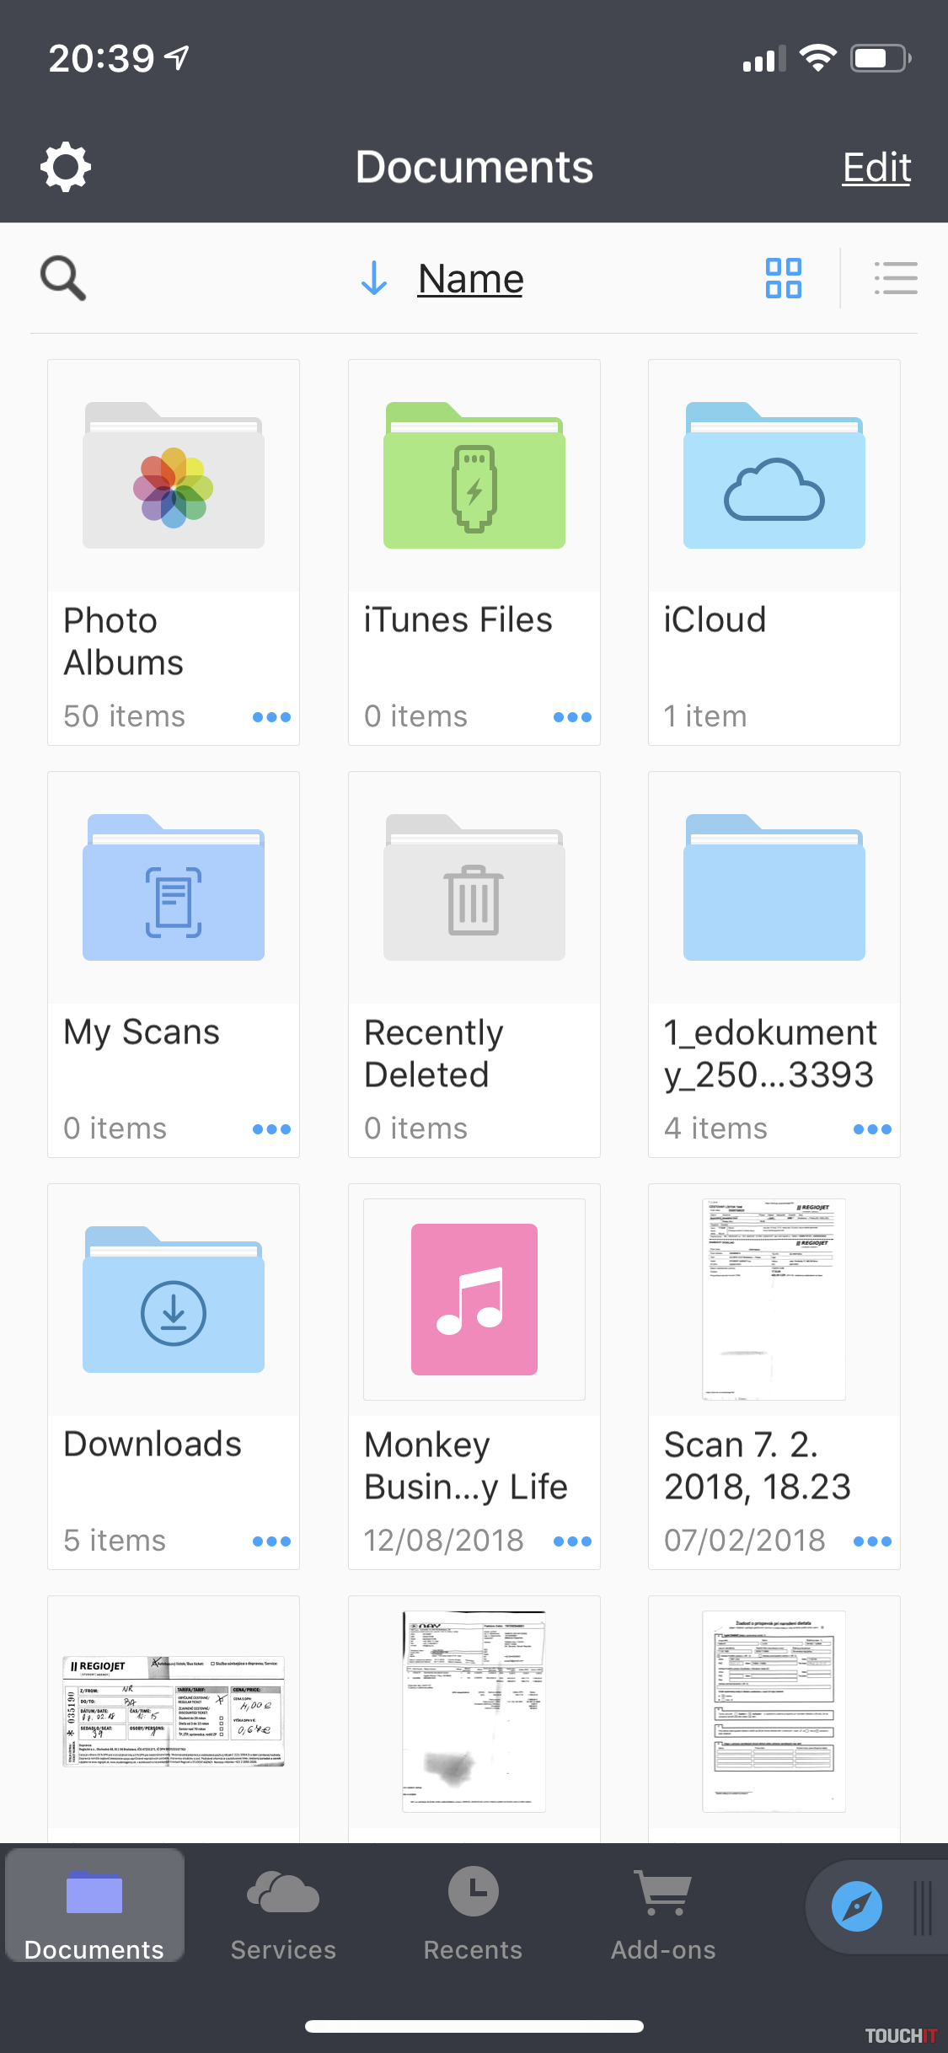The image size is (948, 2053).
Task: Go to the Add-ons tab
Action: (663, 1913)
